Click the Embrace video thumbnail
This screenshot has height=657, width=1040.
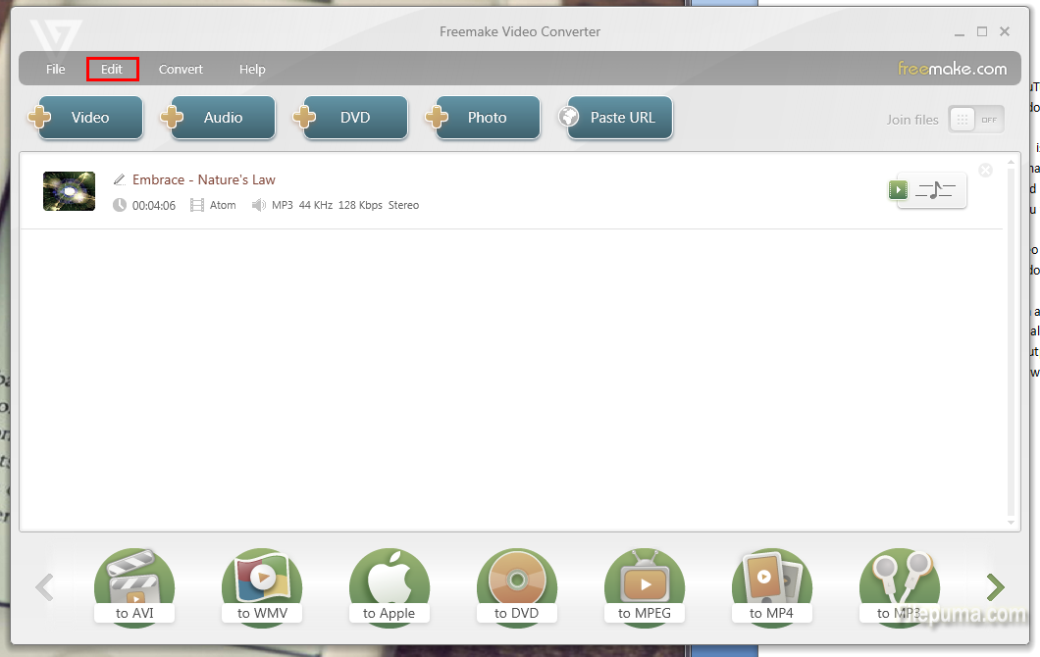pos(69,191)
